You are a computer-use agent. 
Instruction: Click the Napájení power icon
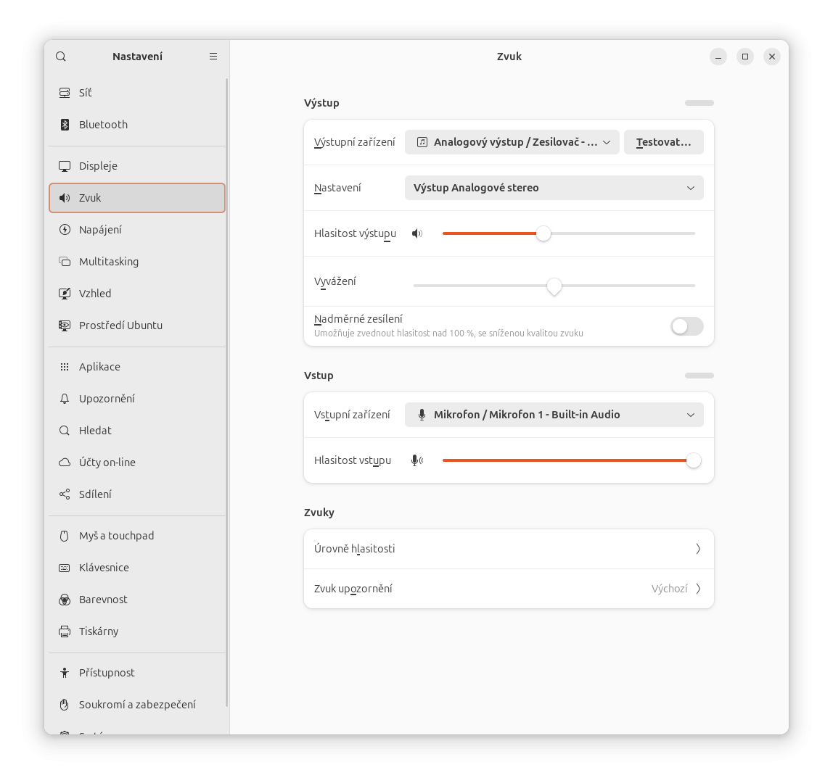(x=65, y=230)
